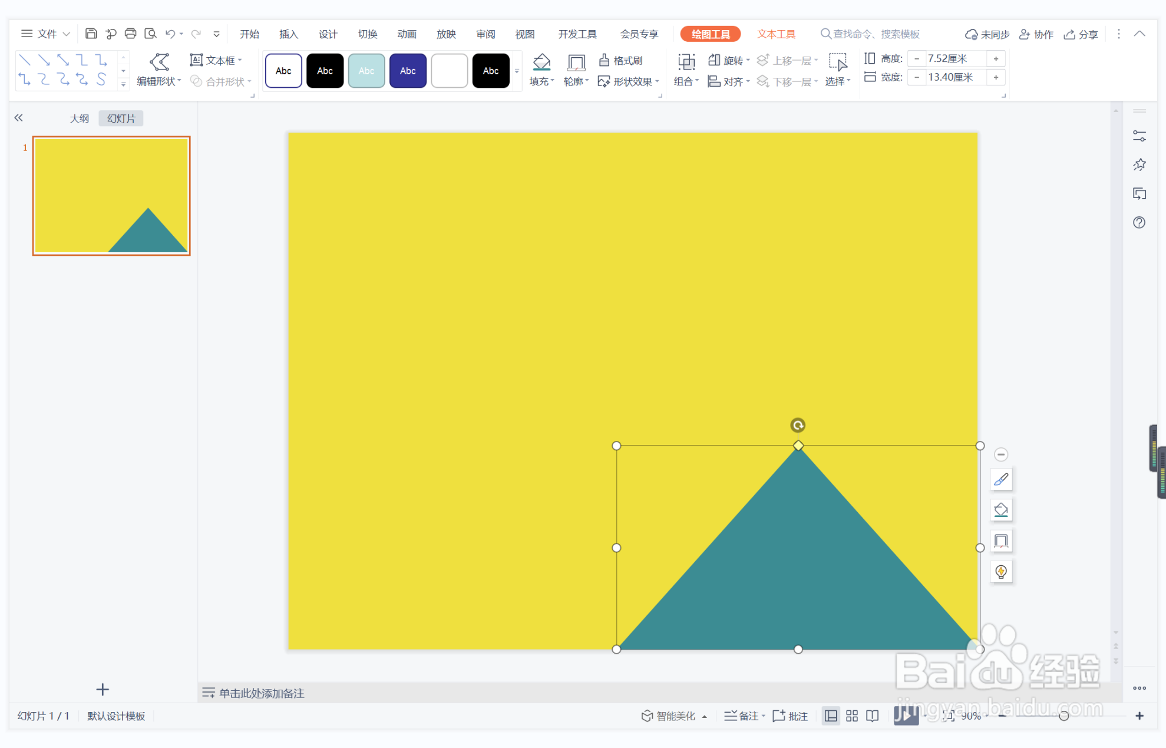
Task: Switch to slide sorter grid view
Action: 851,716
